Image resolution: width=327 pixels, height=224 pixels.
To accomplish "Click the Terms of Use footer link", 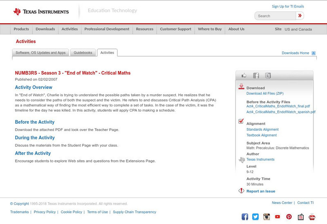I will click(x=97, y=212).
